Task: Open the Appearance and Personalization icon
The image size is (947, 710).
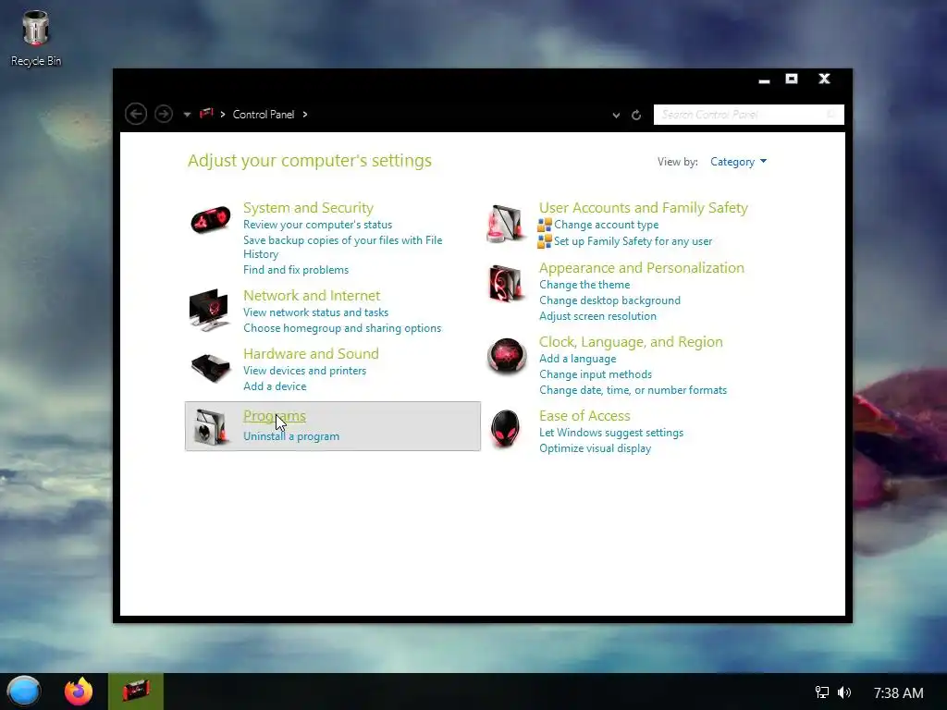Action: click(506, 283)
